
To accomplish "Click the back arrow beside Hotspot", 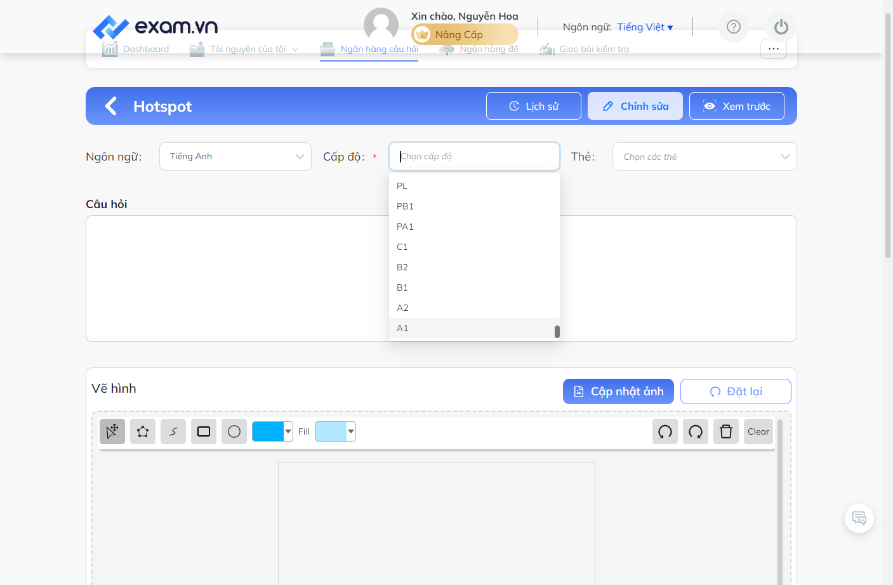I will (111, 106).
